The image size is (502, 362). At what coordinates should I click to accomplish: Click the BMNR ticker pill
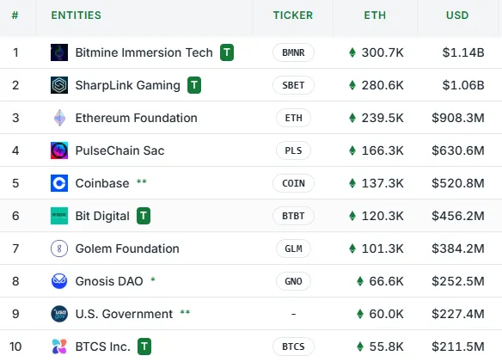click(293, 52)
